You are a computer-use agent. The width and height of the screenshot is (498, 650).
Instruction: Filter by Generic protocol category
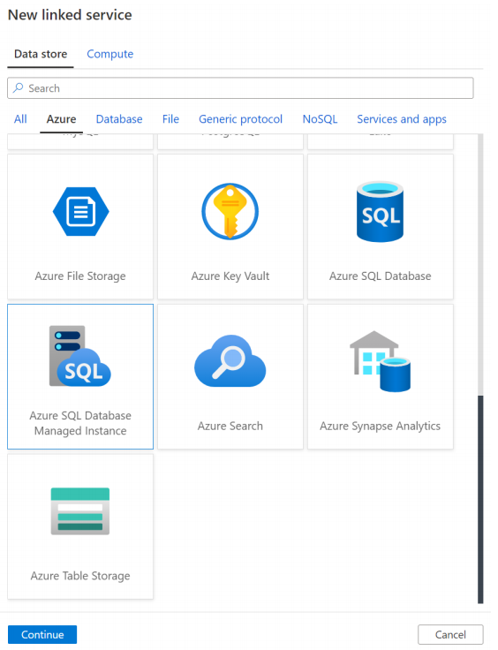[240, 119]
